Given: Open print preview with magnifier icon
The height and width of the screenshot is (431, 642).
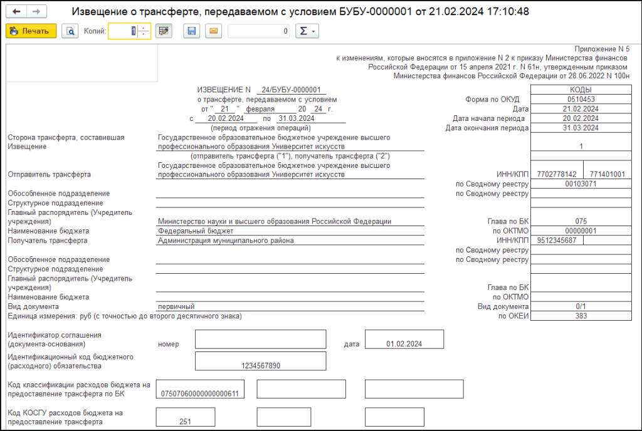Looking at the screenshot, I should coord(71,31).
